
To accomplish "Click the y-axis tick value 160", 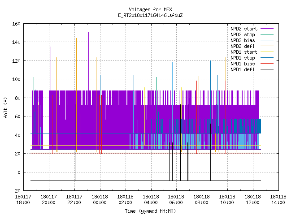I will tap(16, 24).
